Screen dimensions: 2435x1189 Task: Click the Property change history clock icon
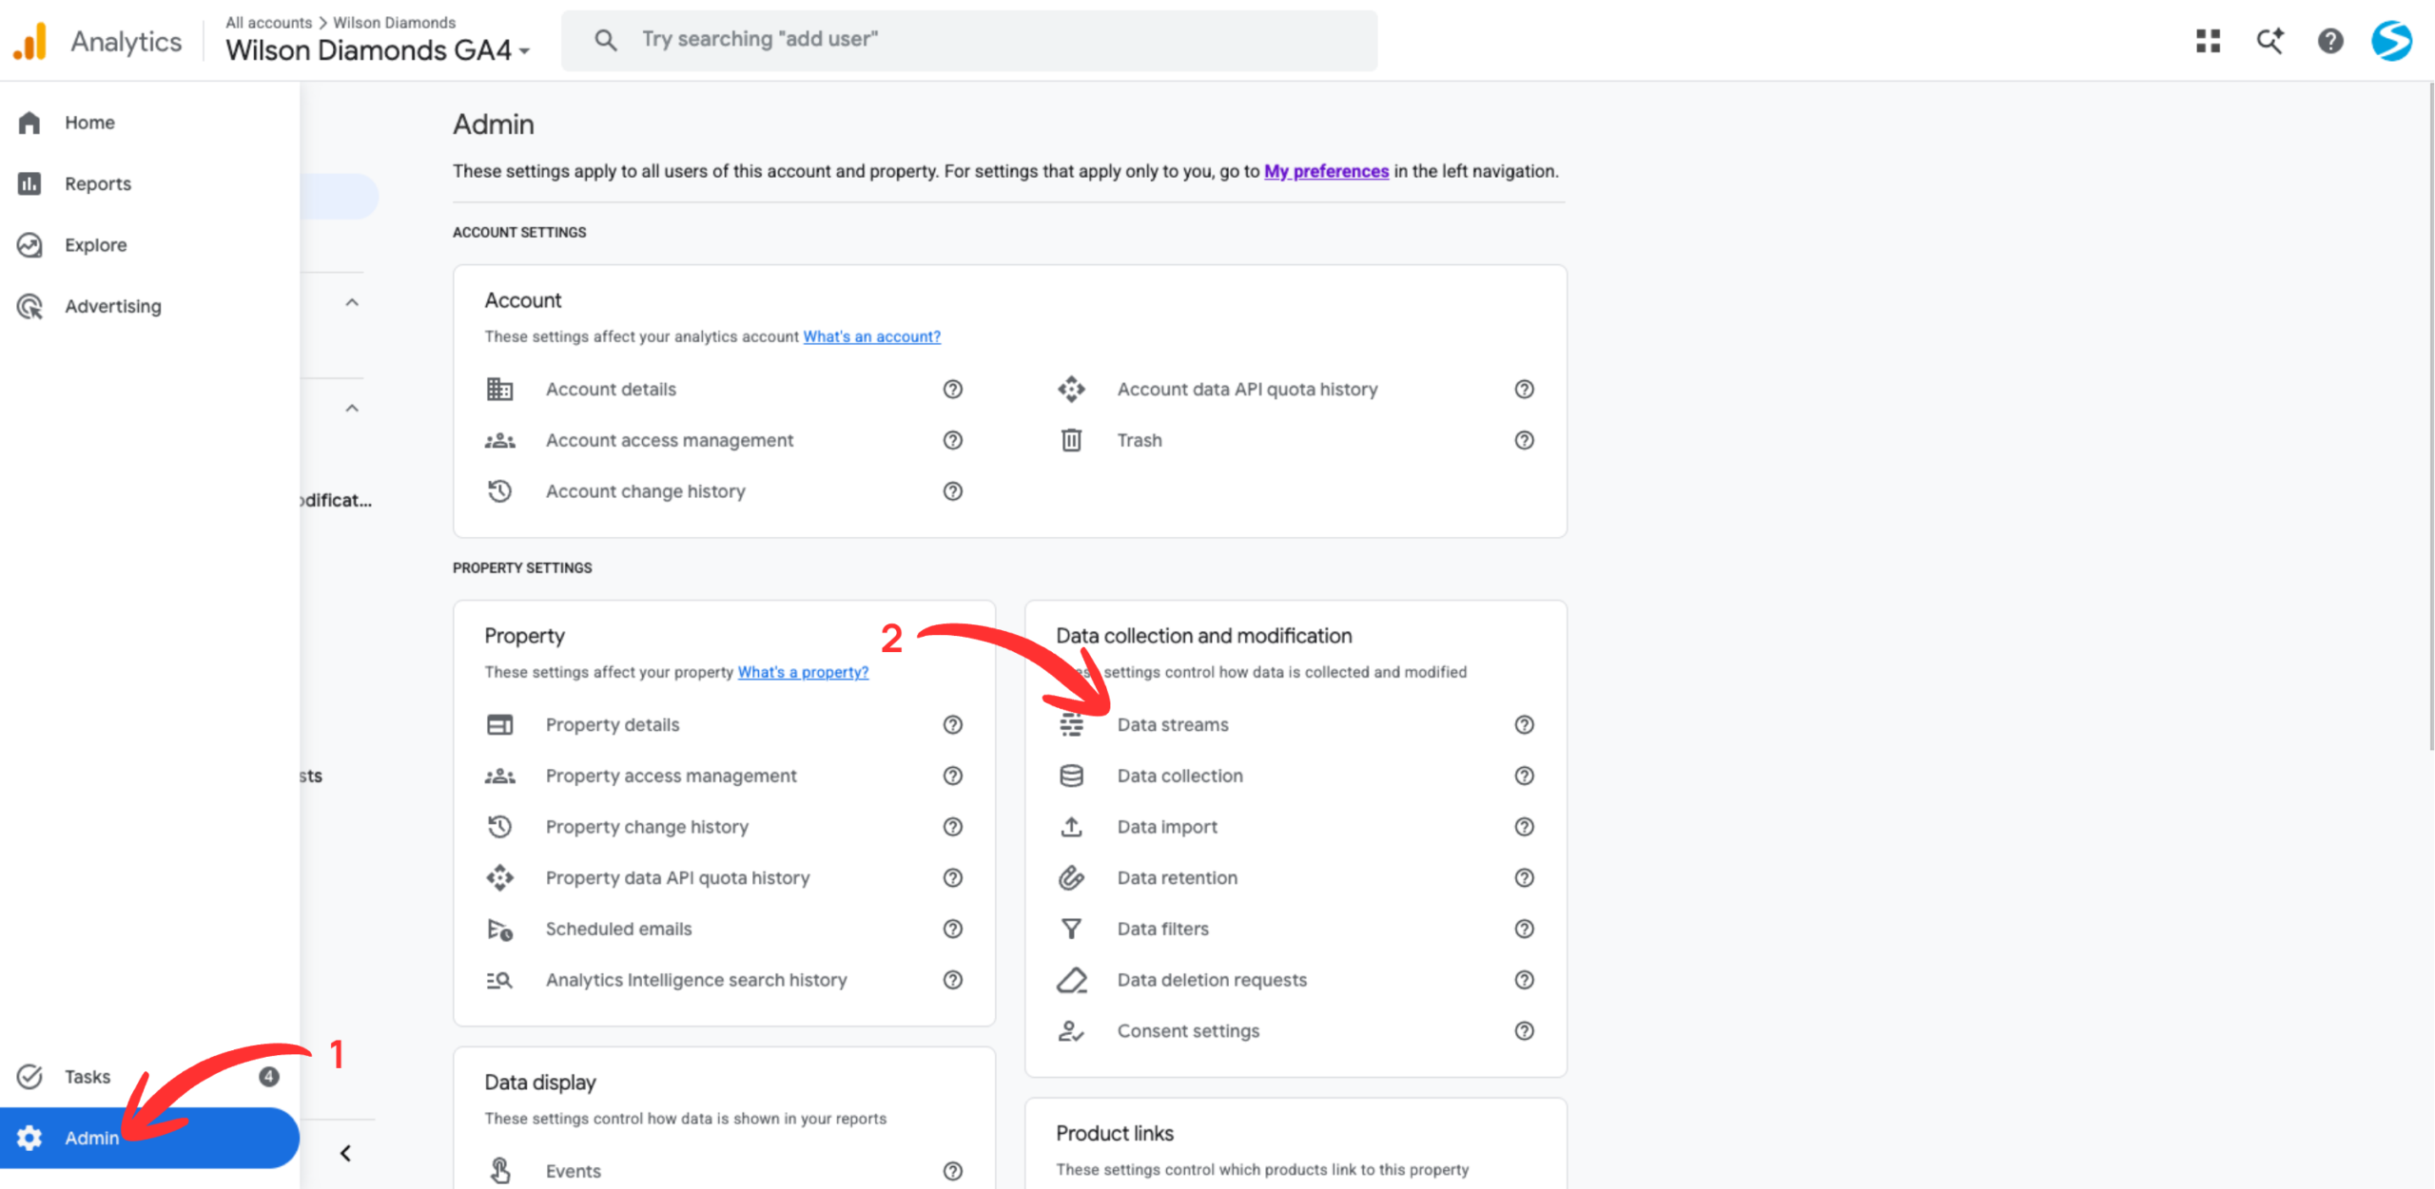[x=499, y=827]
